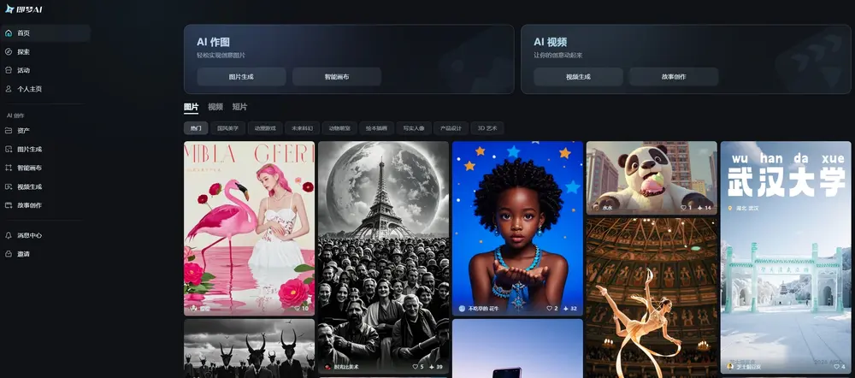
Task: Click the 视频生成 button in AI 视频 card
Action: [578, 77]
